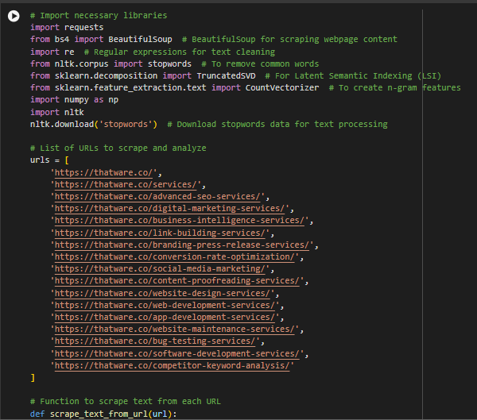This screenshot has height=420, width=477.
Task: Click CountVectorizer in the import line
Action: tap(282, 87)
